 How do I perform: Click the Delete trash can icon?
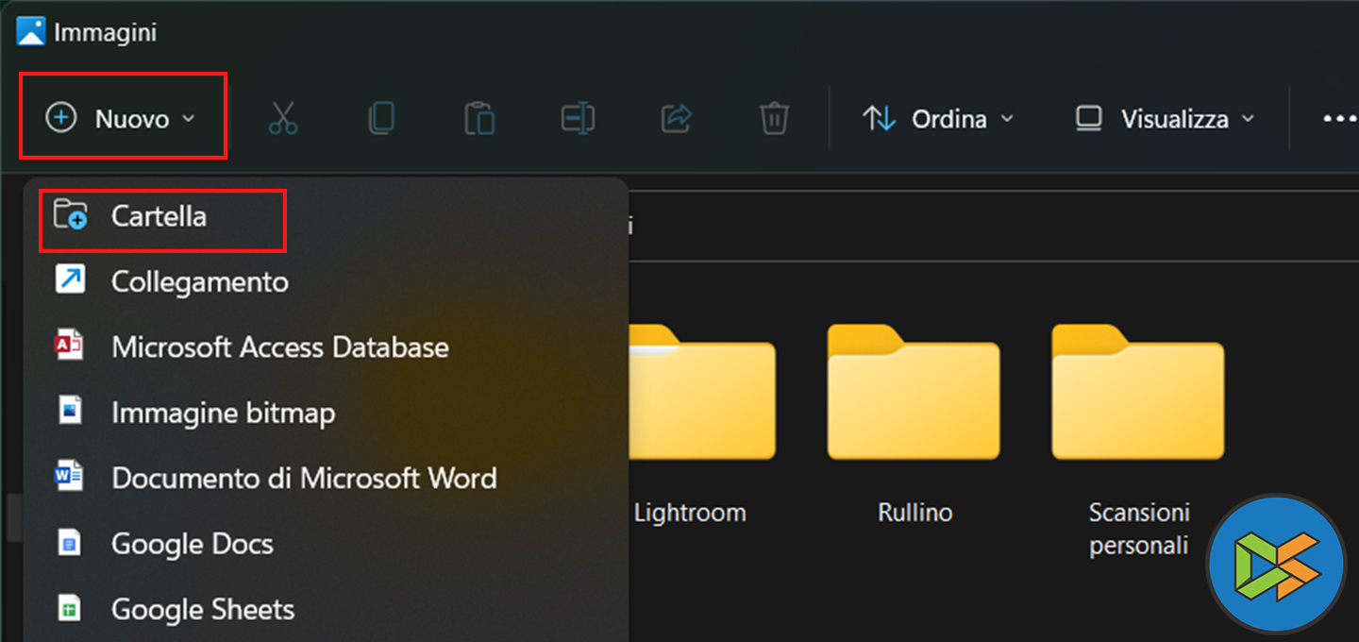pyautogui.click(x=774, y=119)
